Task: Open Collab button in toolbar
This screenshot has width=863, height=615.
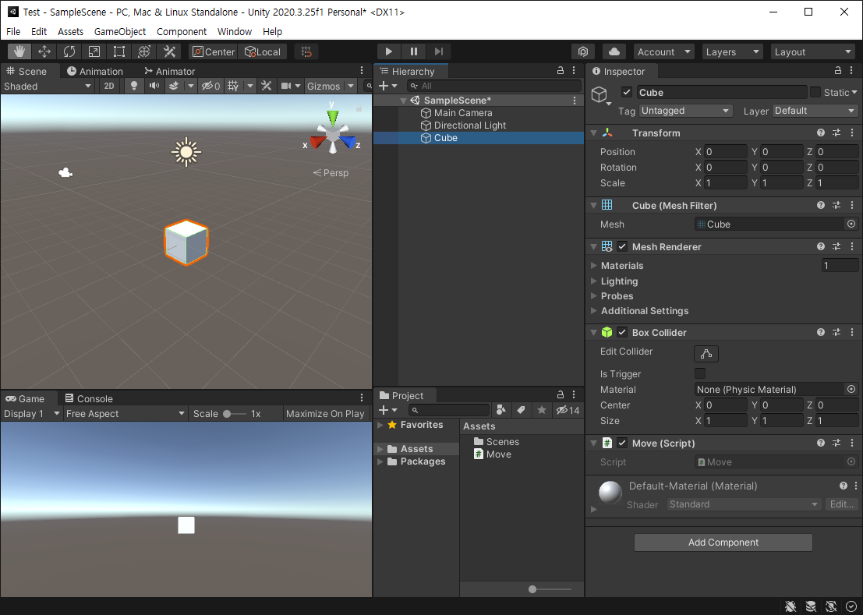Action: pos(583,51)
